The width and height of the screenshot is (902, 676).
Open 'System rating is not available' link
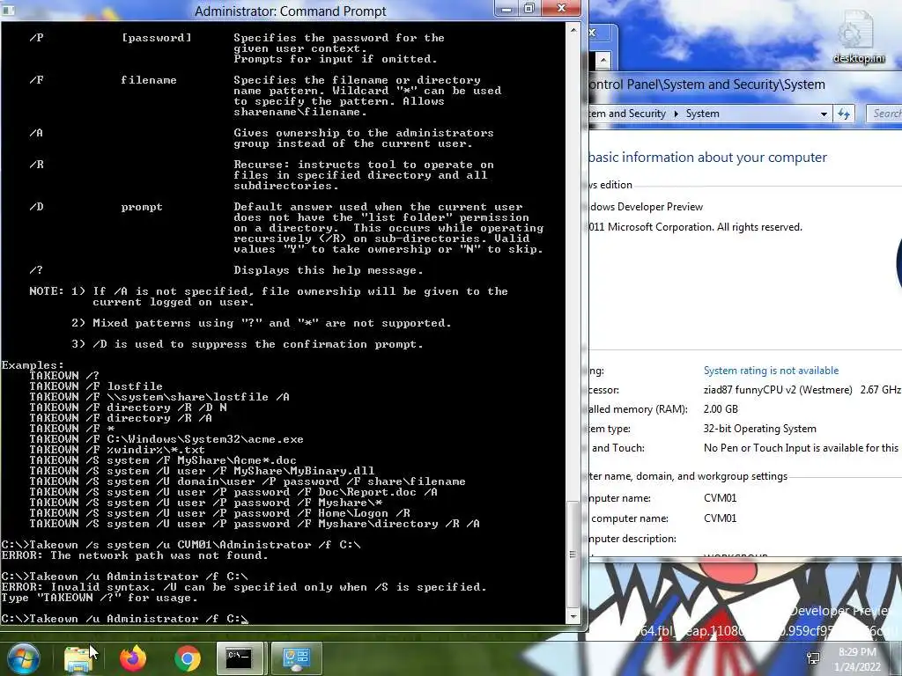(771, 371)
